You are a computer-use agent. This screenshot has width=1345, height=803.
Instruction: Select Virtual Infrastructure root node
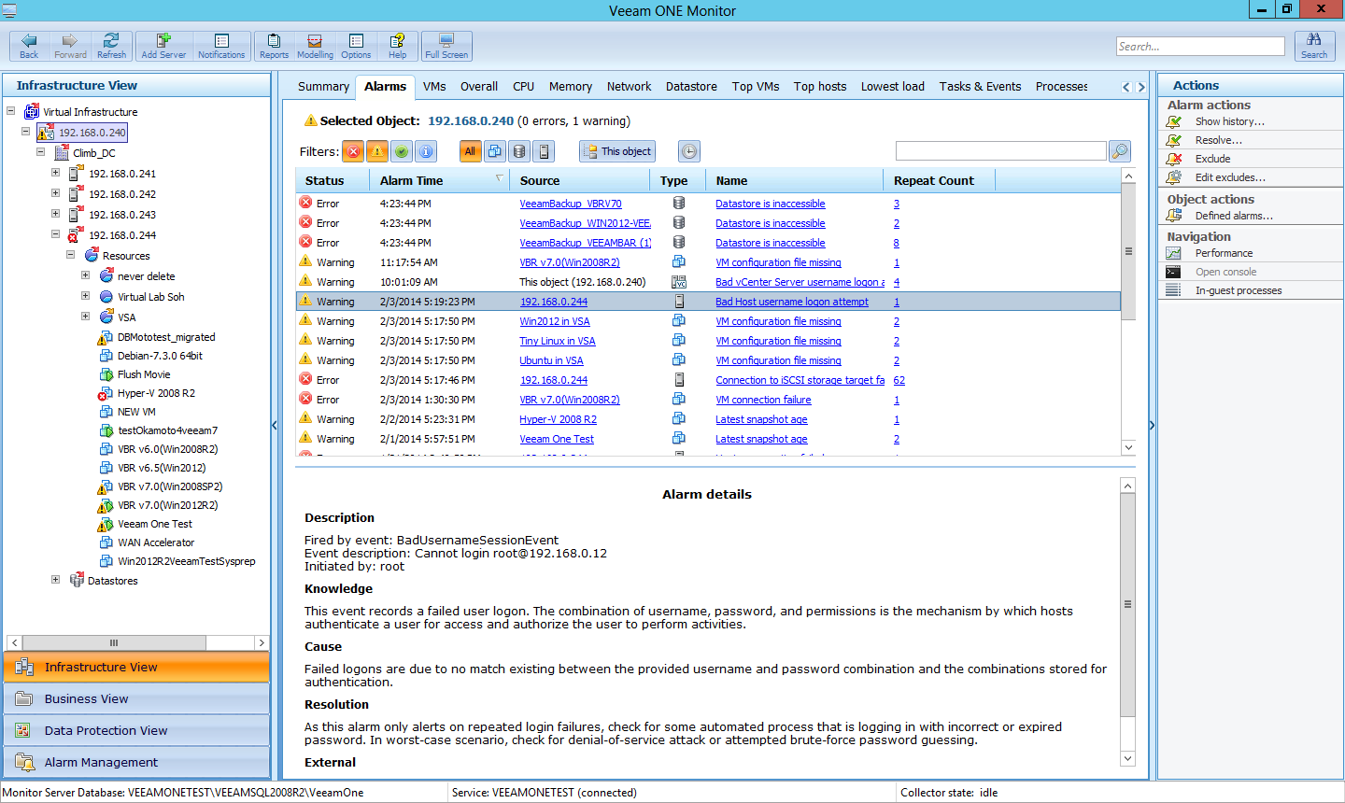point(90,112)
